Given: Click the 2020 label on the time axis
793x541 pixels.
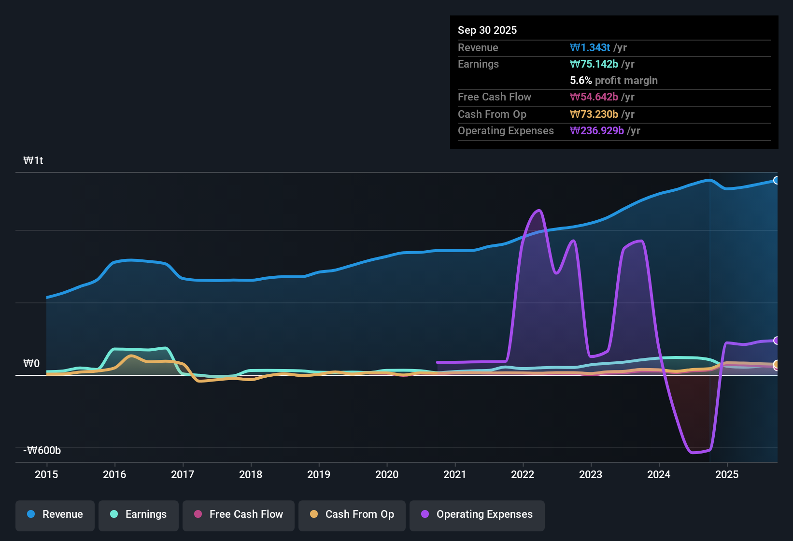Looking at the screenshot, I should 387,475.
